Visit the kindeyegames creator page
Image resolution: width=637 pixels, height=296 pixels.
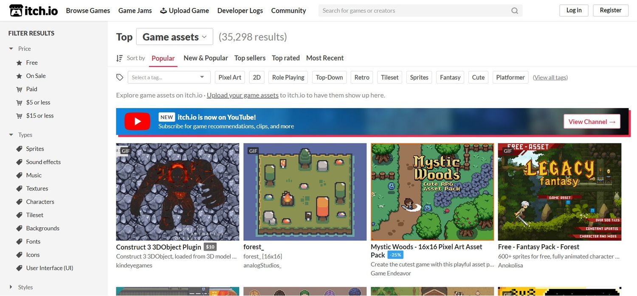134,265
